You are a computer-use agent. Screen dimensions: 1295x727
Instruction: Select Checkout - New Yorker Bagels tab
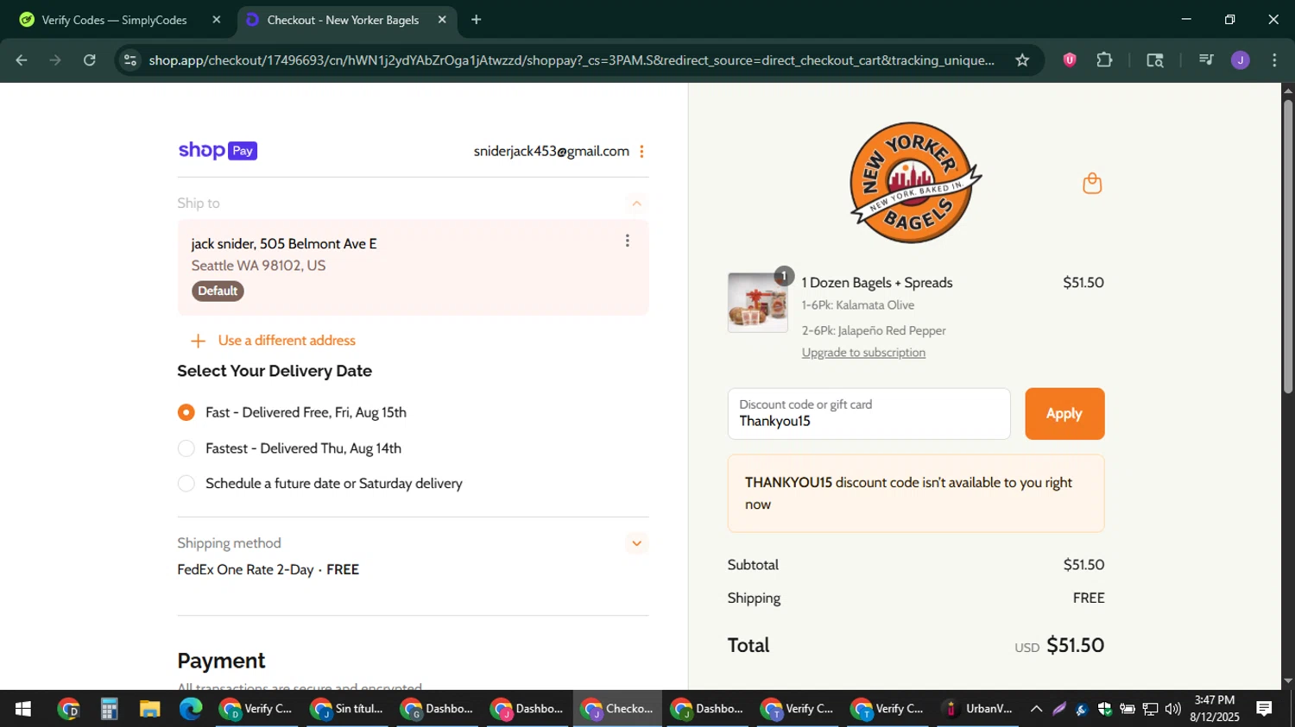pyautogui.click(x=345, y=20)
